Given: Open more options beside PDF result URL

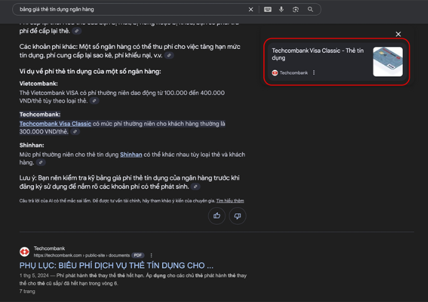Looking at the screenshot, I should (x=151, y=255).
